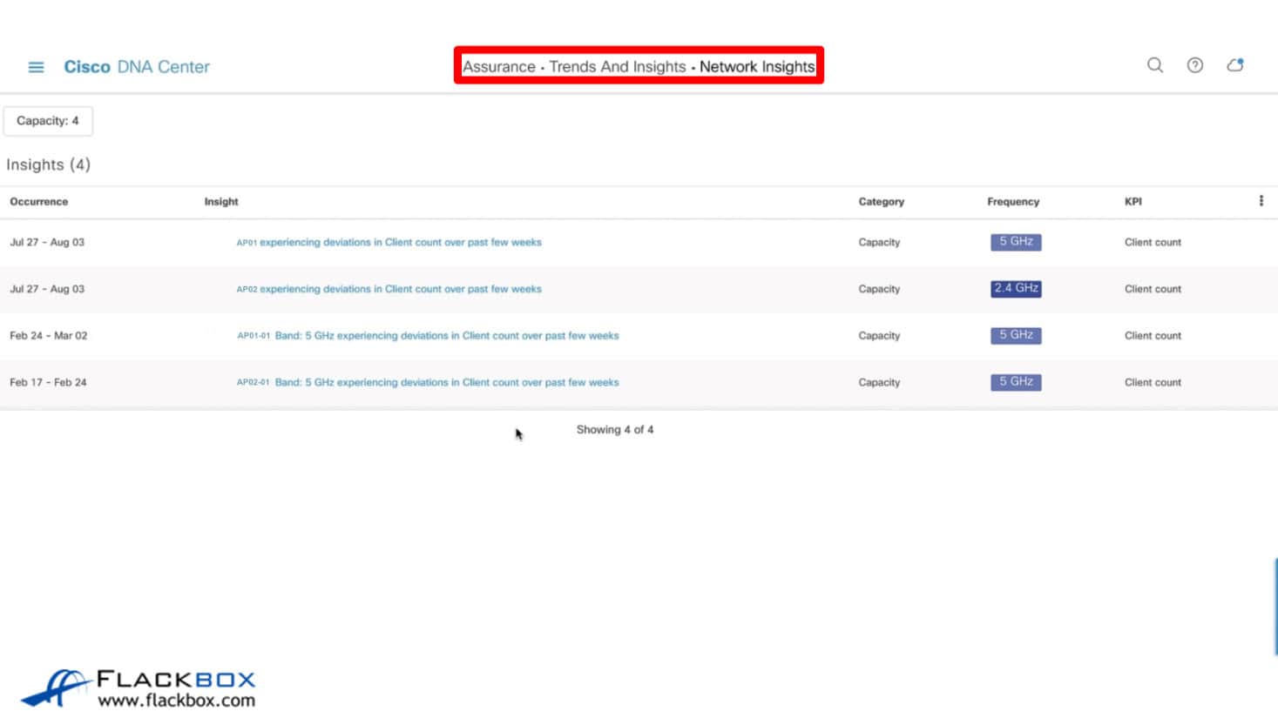Click Trends And Insights in breadcrumb
The height and width of the screenshot is (718, 1278).
tap(617, 67)
